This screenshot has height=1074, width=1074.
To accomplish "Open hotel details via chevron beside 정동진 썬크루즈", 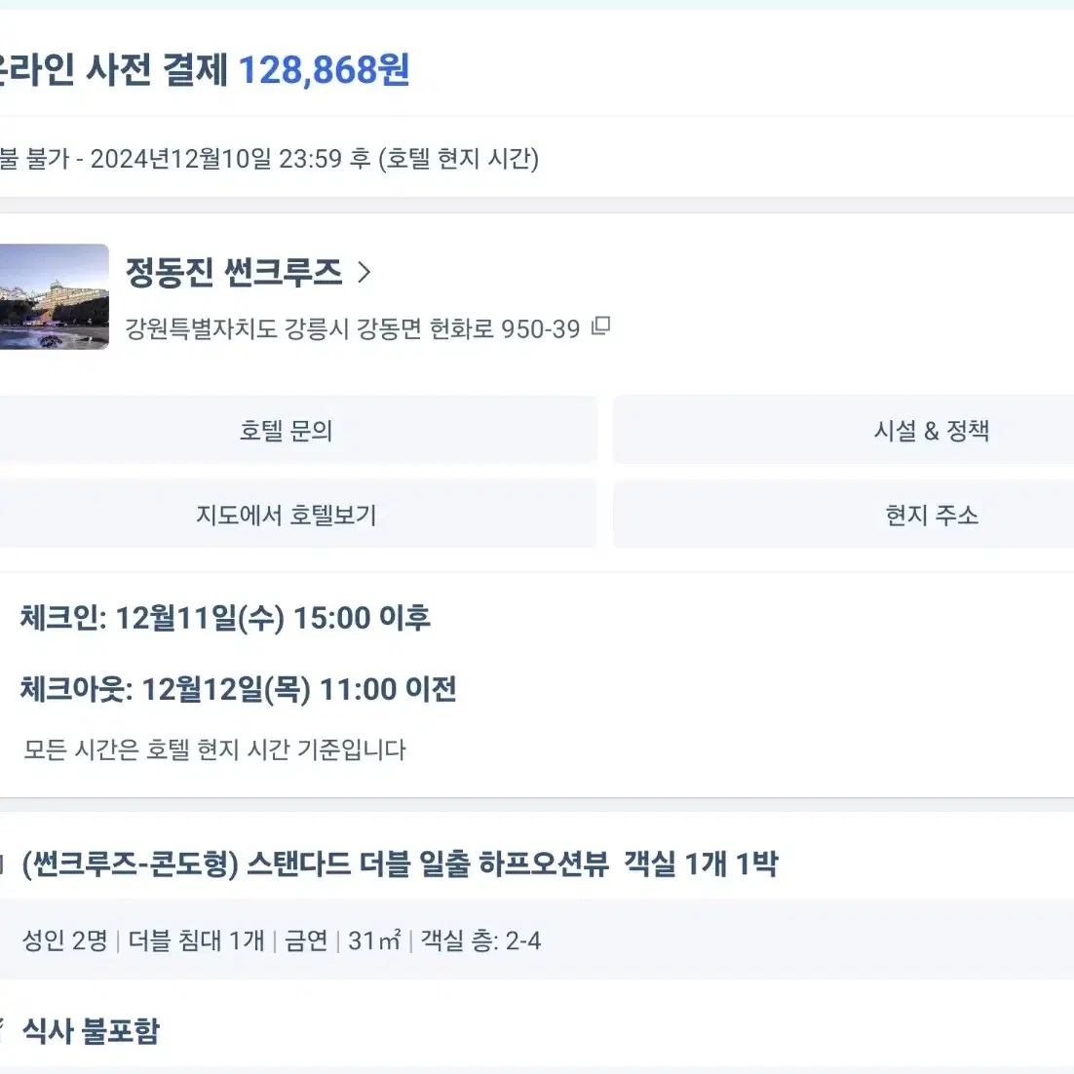I will pyautogui.click(x=364, y=273).
